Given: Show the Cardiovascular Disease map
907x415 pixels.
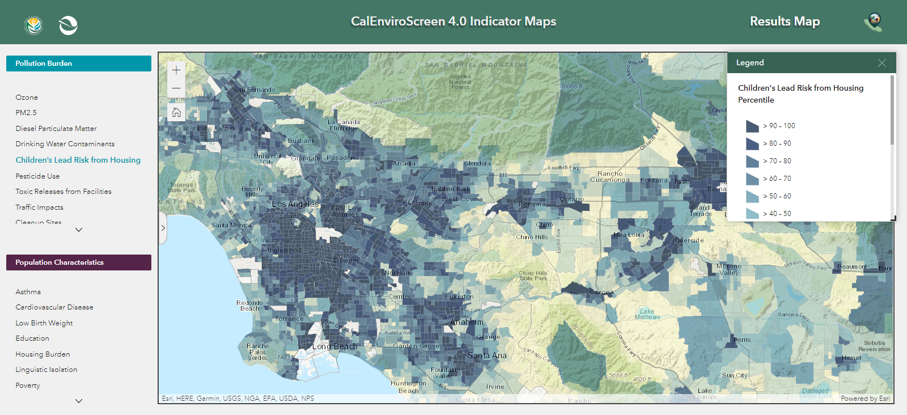Looking at the screenshot, I should point(54,307).
